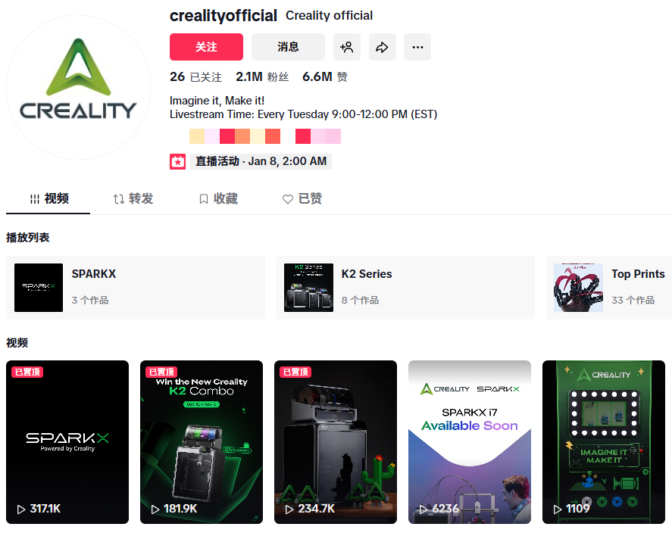The image size is (672, 533).
Task: Follow creality official with the red button
Action: 206,47
